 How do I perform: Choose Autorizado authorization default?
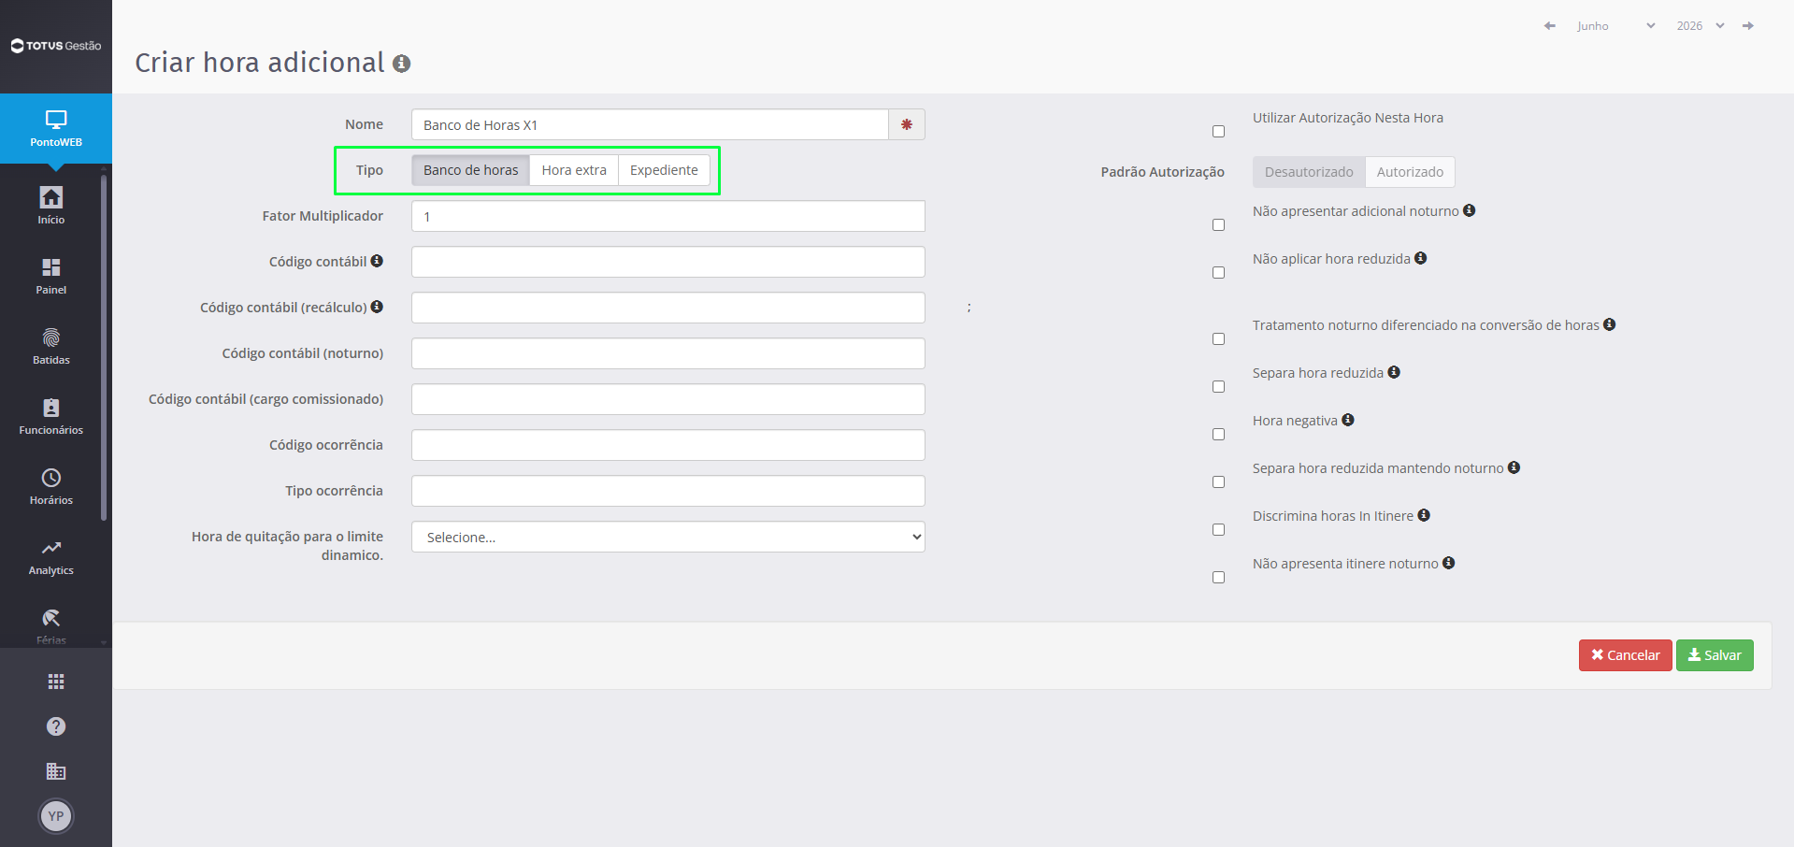point(1410,172)
